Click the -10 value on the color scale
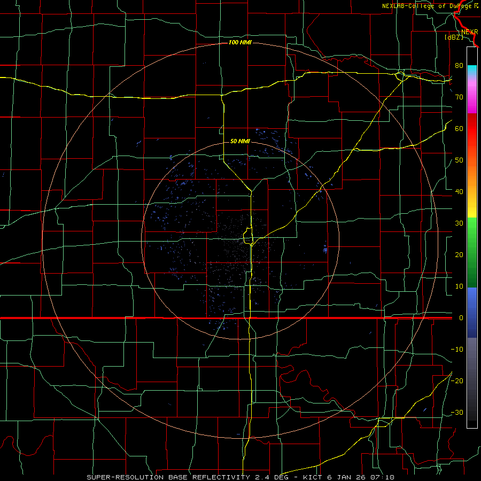Viewport: 481px width, 481px height. [457, 349]
